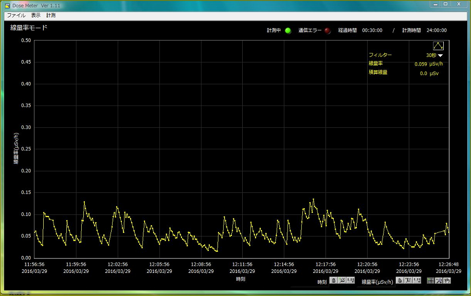471x296 pixels.
Task: Select the crosshair cursor tool
Action: 430,281
